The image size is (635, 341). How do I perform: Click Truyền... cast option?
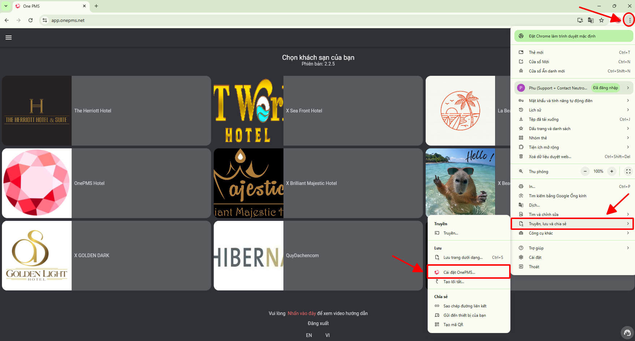[x=469, y=233]
